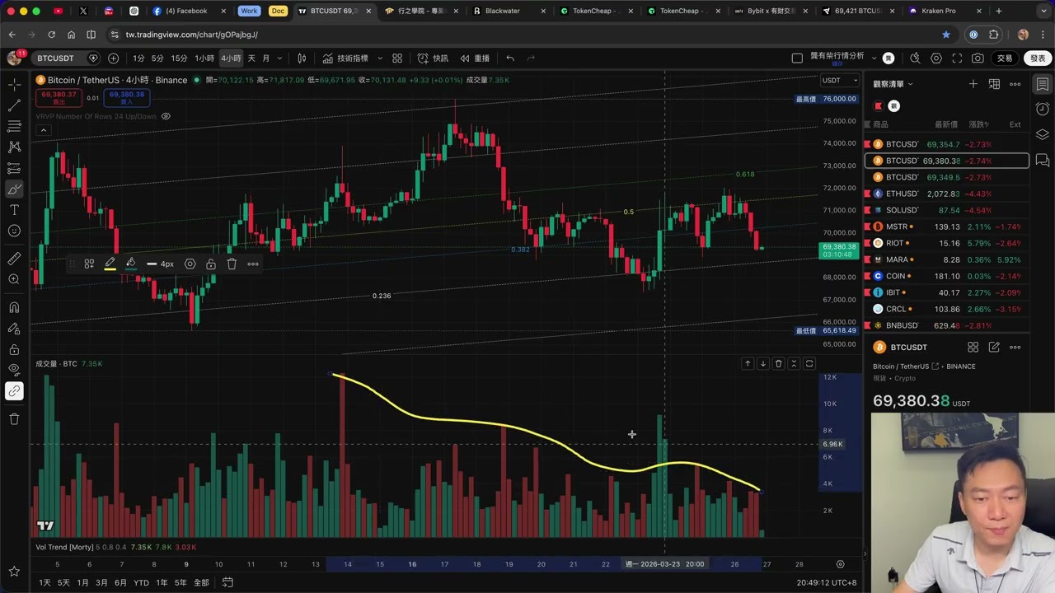Toggle lock all drawings
Viewport: 1055px width, 593px height.
14,348
